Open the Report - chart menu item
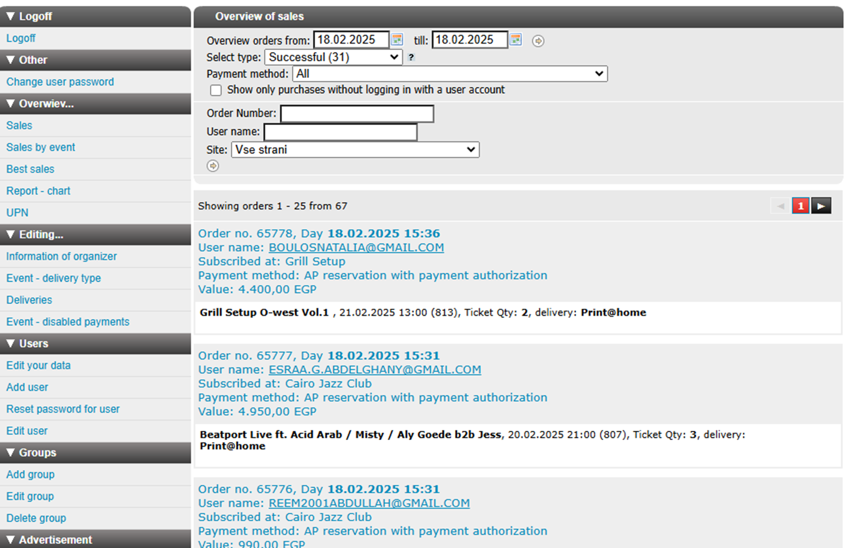 [x=38, y=191]
